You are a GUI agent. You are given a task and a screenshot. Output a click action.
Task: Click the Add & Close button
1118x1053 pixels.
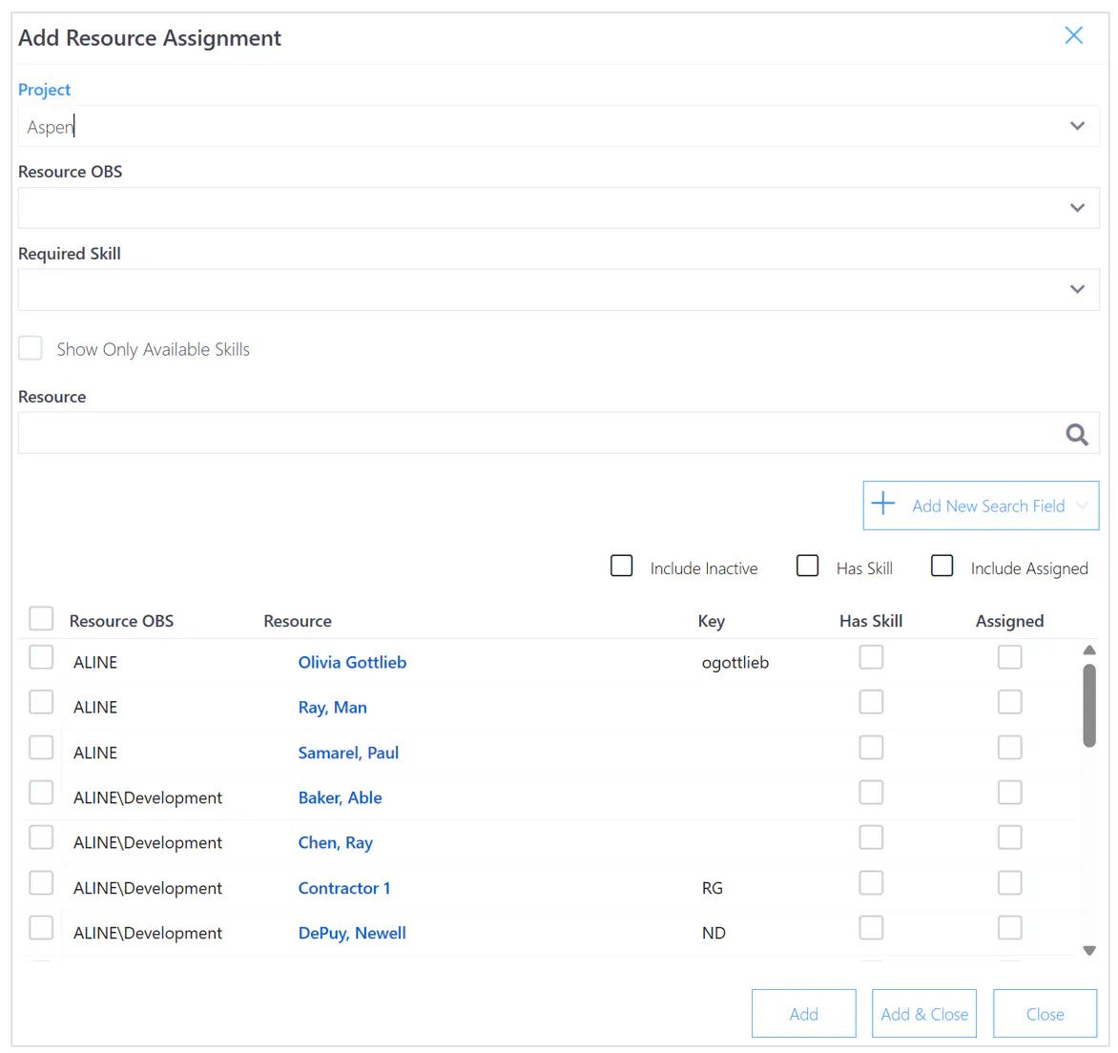point(924,1014)
